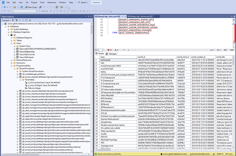
Task: Open the Extensions menu
Action: click(52, 2)
